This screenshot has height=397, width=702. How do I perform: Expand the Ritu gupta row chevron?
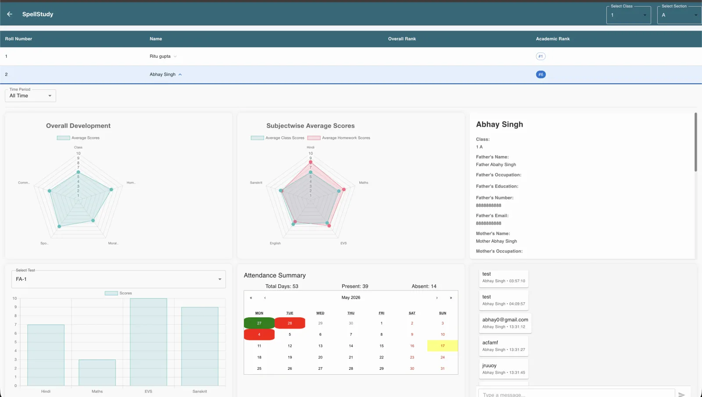pyautogui.click(x=175, y=57)
